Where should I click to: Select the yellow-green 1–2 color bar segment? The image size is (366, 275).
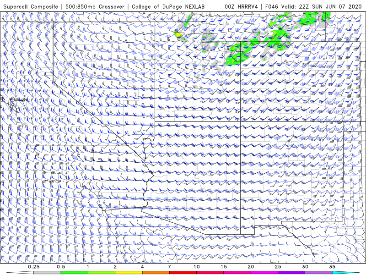(101, 273)
